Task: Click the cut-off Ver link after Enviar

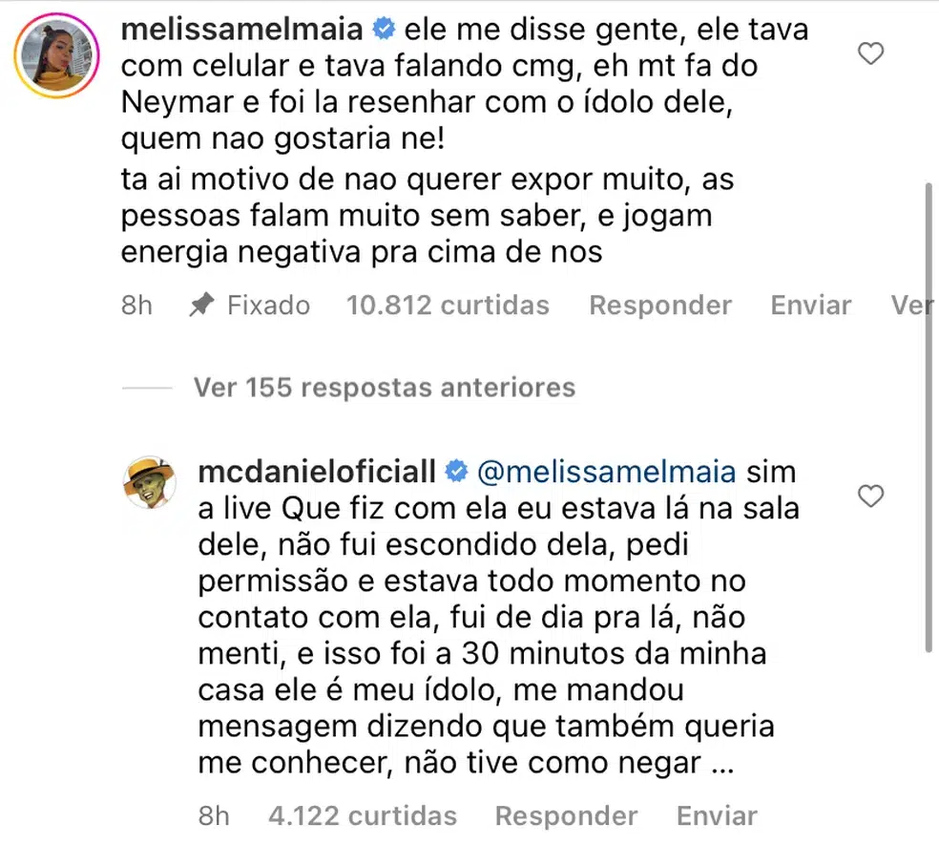Action: (x=911, y=306)
